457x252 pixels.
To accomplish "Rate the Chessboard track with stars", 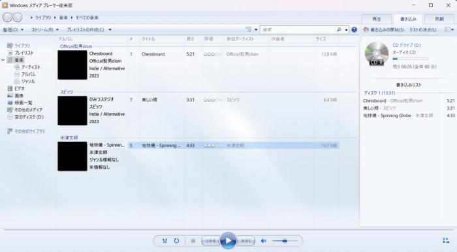I will point(213,54).
